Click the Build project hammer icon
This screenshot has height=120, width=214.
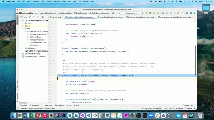click(x=119, y=13)
